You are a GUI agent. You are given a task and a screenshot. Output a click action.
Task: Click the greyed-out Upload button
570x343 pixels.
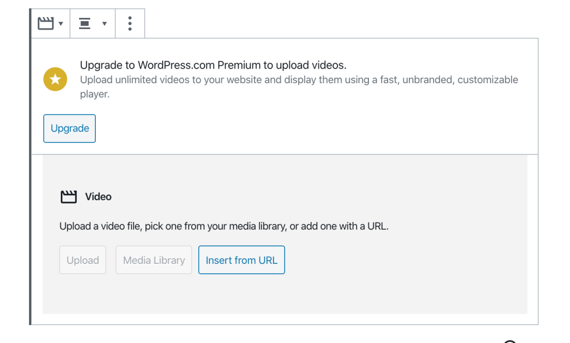pos(82,260)
